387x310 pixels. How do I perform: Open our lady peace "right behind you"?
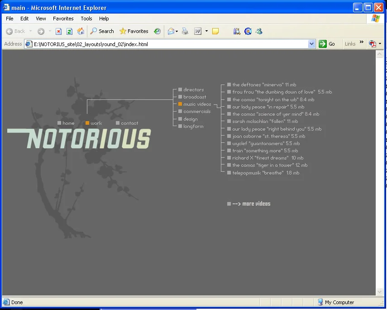tap(274, 129)
